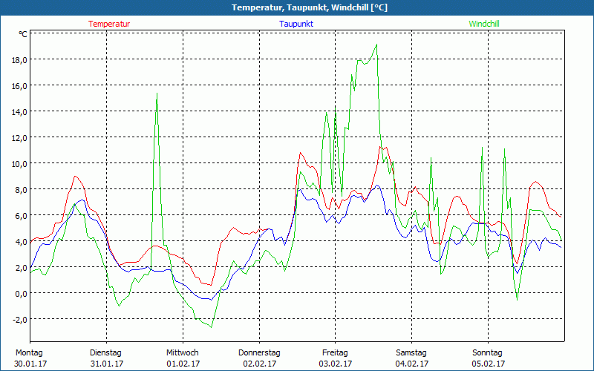Click the Freitag day label
Image resolution: width=594 pixels, height=371 pixels.
click(x=335, y=353)
